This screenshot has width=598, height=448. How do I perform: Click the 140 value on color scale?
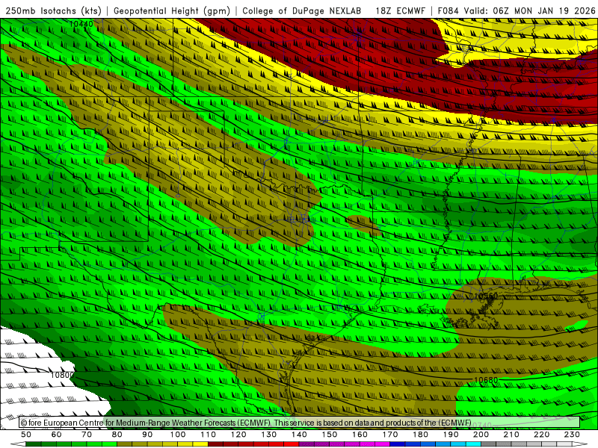click(299, 435)
